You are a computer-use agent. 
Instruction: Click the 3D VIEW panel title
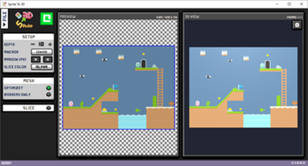192,17
